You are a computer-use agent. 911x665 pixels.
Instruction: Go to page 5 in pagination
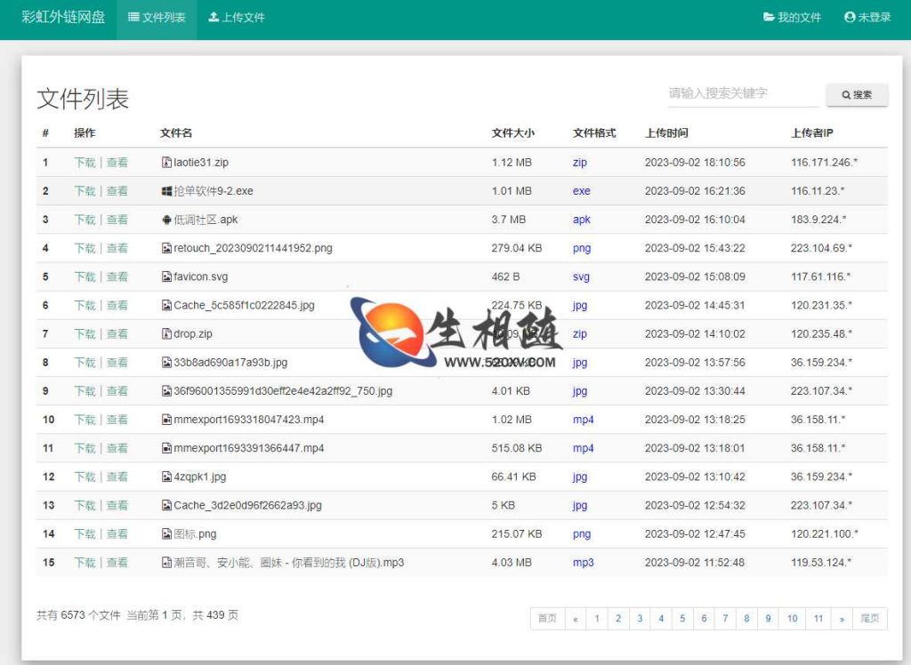tap(682, 617)
